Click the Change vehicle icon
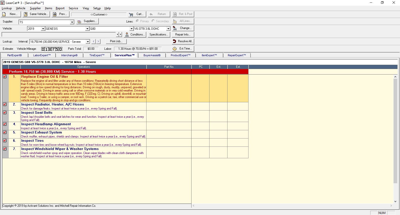Viewport: 400px width, 215px height. coord(175,28)
